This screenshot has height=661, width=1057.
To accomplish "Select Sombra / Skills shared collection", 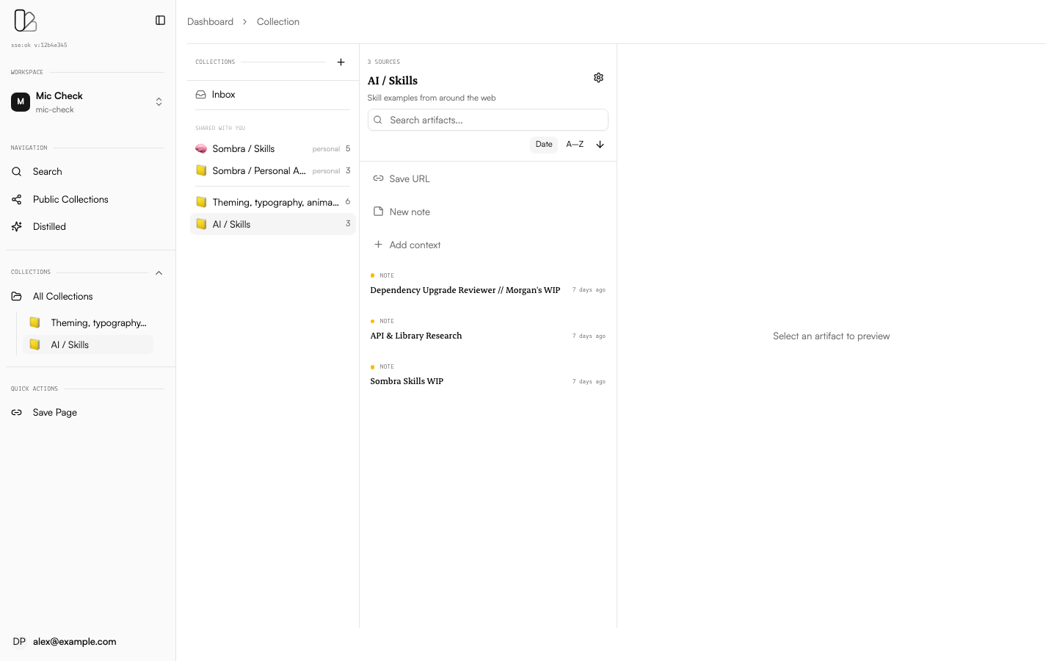I will pos(243,149).
